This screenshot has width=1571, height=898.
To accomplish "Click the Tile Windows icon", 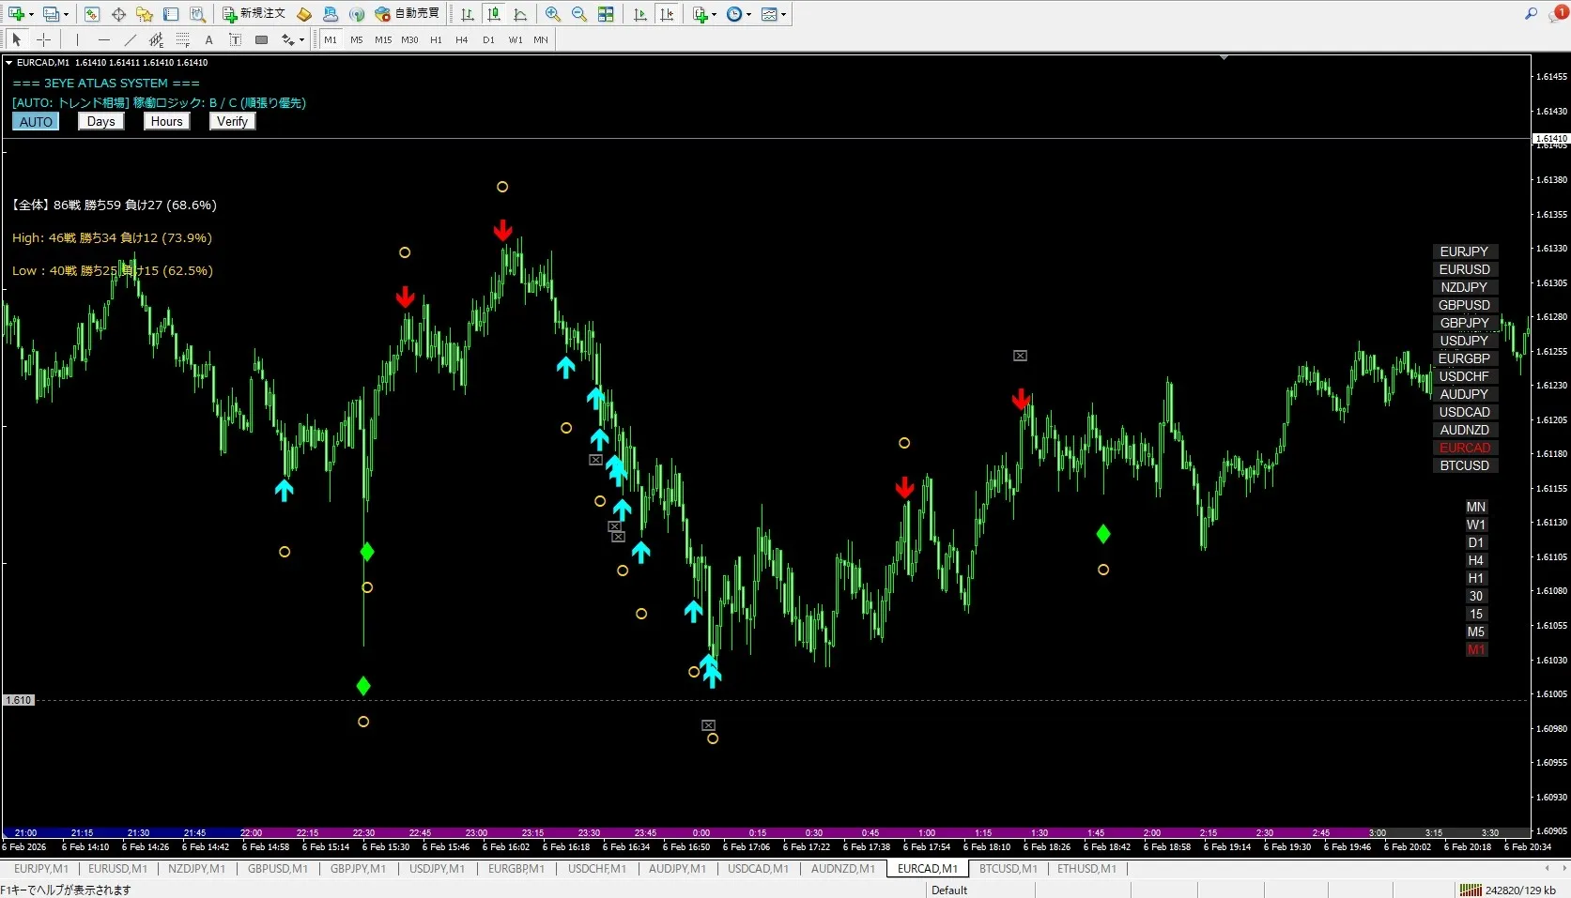I will [606, 14].
